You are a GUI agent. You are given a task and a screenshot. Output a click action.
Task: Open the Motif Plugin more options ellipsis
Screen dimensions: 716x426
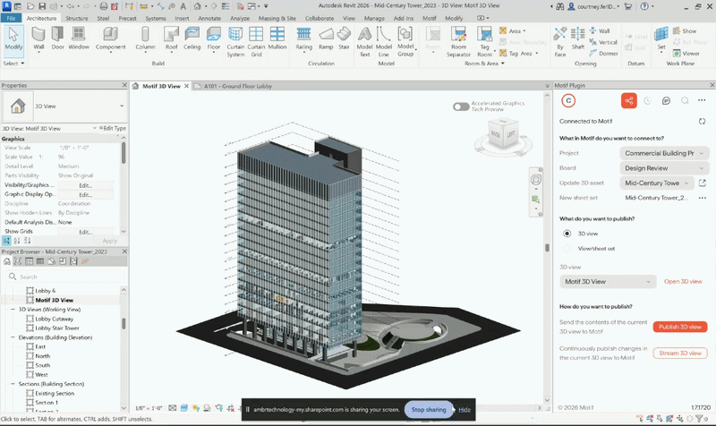702,100
